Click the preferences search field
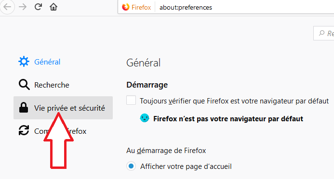Image resolution: width=334 pixels, height=179 pixels. click(324, 33)
